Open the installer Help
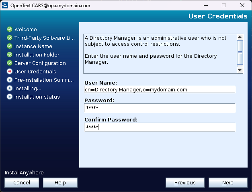The width and height of the screenshot is (252, 192). pos(60,183)
